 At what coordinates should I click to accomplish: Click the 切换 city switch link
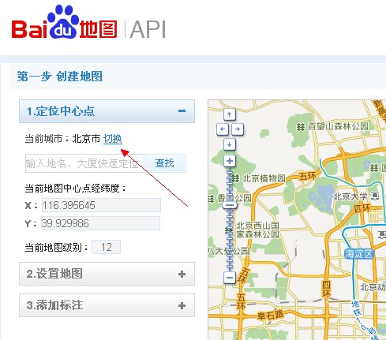pyautogui.click(x=113, y=139)
